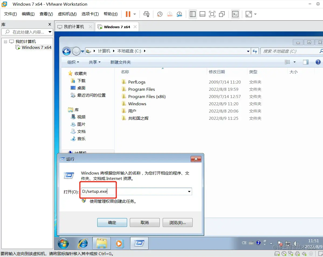This screenshot has width=323, height=257.
Task: Toggle the thumbnail bar view icon
Action: 202,14
